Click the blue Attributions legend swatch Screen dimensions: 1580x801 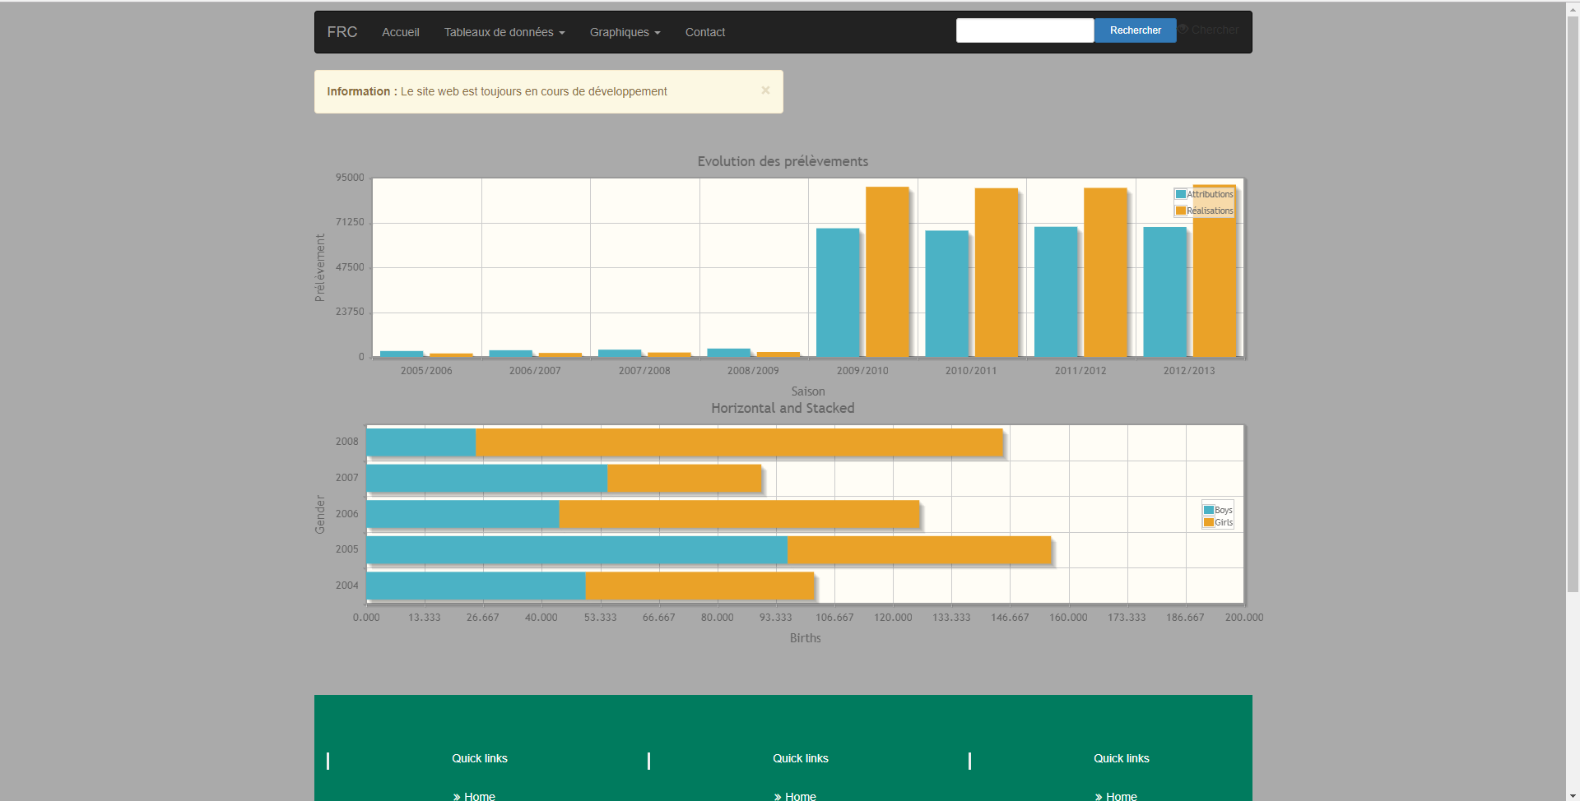(x=1181, y=194)
